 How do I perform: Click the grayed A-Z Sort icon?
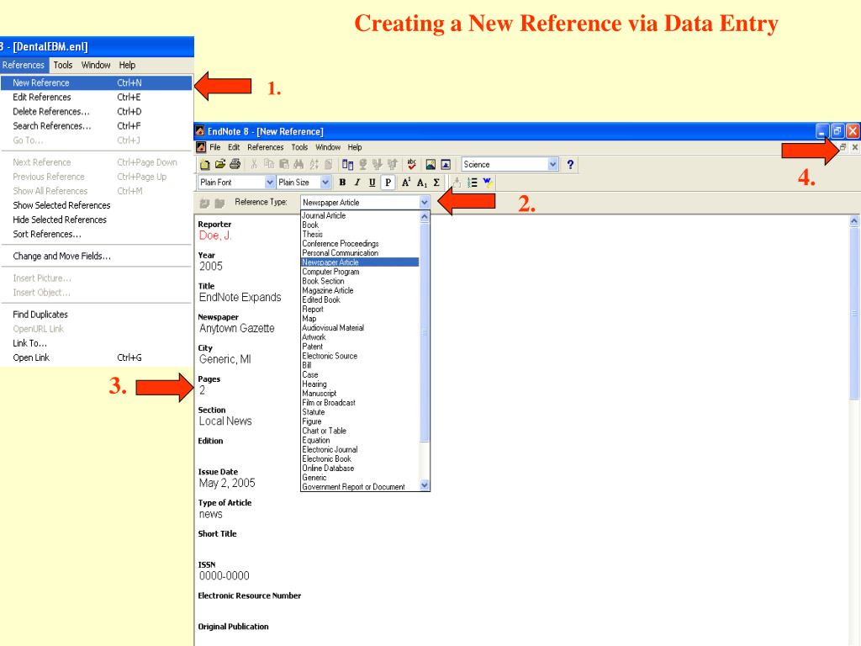pos(314,164)
